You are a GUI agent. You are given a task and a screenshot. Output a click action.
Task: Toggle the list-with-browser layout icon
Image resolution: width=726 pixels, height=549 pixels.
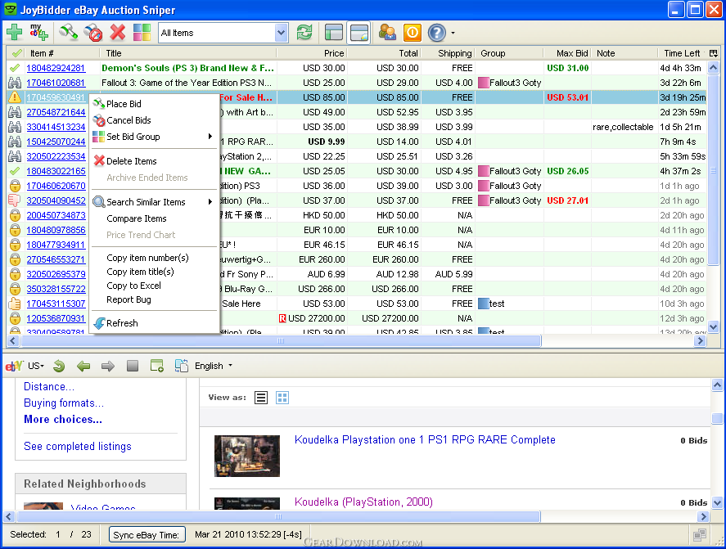359,33
